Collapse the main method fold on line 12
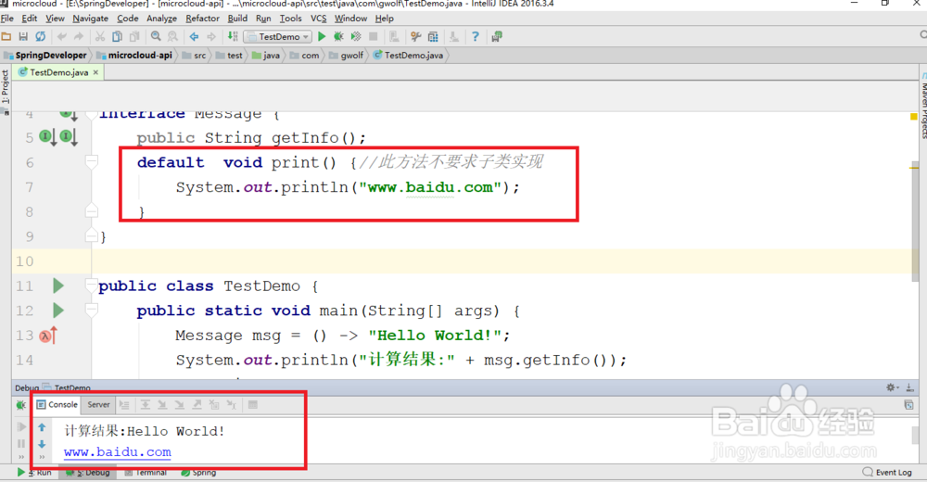Viewport: 927px width, 482px height. click(92, 311)
